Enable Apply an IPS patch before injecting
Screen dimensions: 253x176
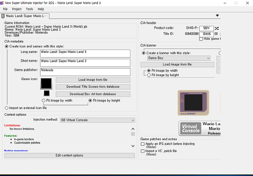point(143,144)
